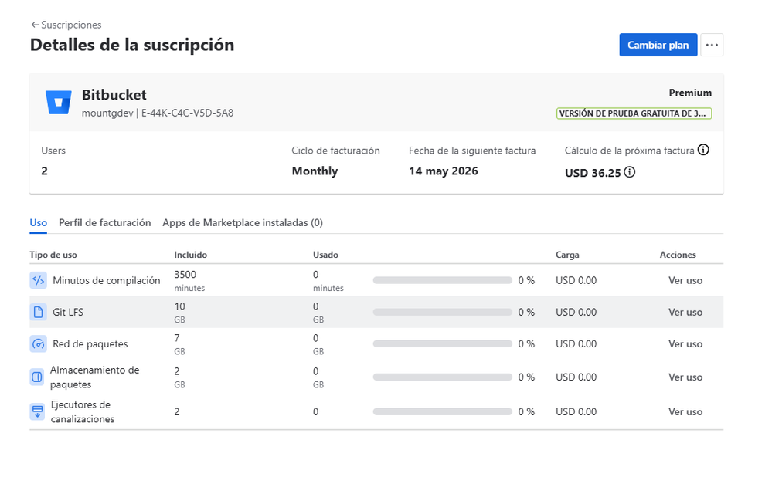Go back to Suscripciones

click(x=66, y=25)
